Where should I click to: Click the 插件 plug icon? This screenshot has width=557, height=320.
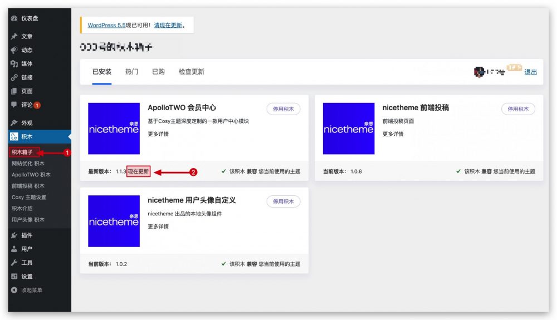click(14, 235)
